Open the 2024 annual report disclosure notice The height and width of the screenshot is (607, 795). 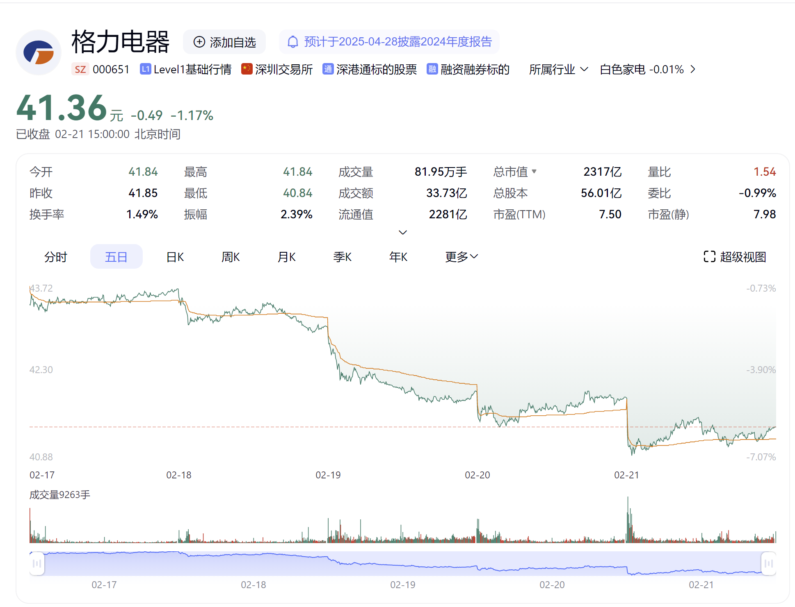tap(397, 42)
